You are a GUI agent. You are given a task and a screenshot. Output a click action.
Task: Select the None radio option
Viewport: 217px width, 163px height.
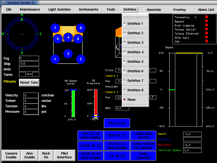click(x=135, y=100)
